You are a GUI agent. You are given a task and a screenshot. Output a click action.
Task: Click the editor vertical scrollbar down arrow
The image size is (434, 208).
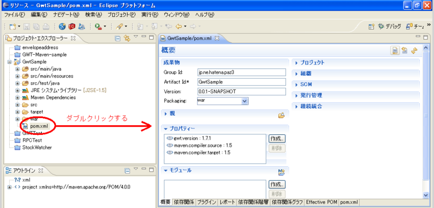click(426, 195)
